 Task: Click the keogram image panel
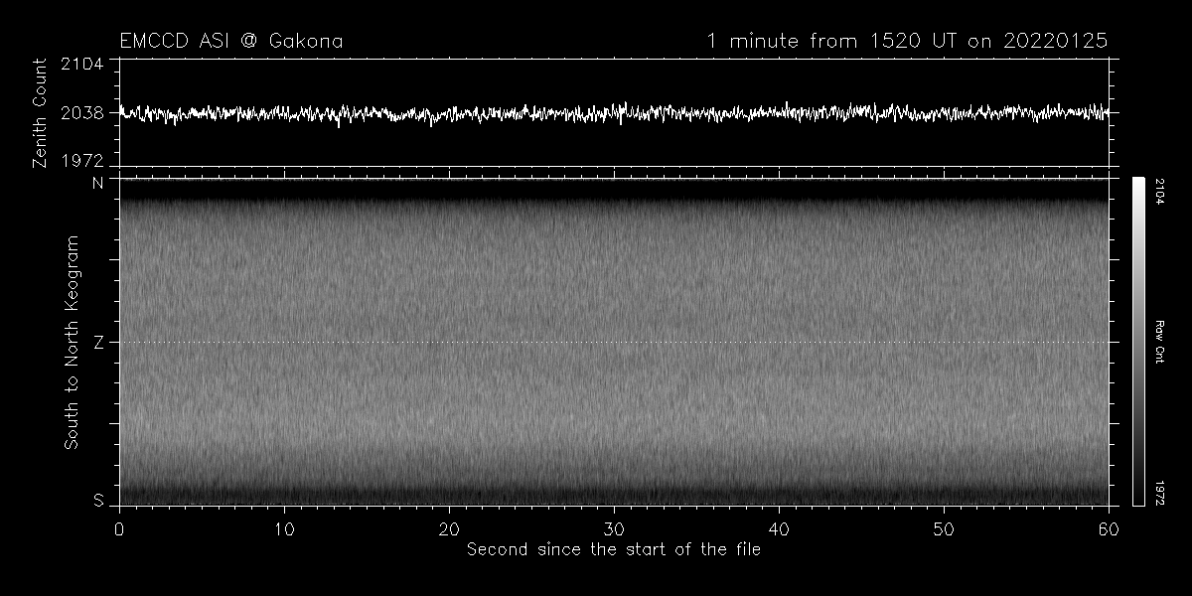click(x=614, y=341)
